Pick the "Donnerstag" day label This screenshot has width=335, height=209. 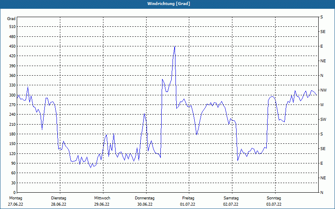pos(144,198)
